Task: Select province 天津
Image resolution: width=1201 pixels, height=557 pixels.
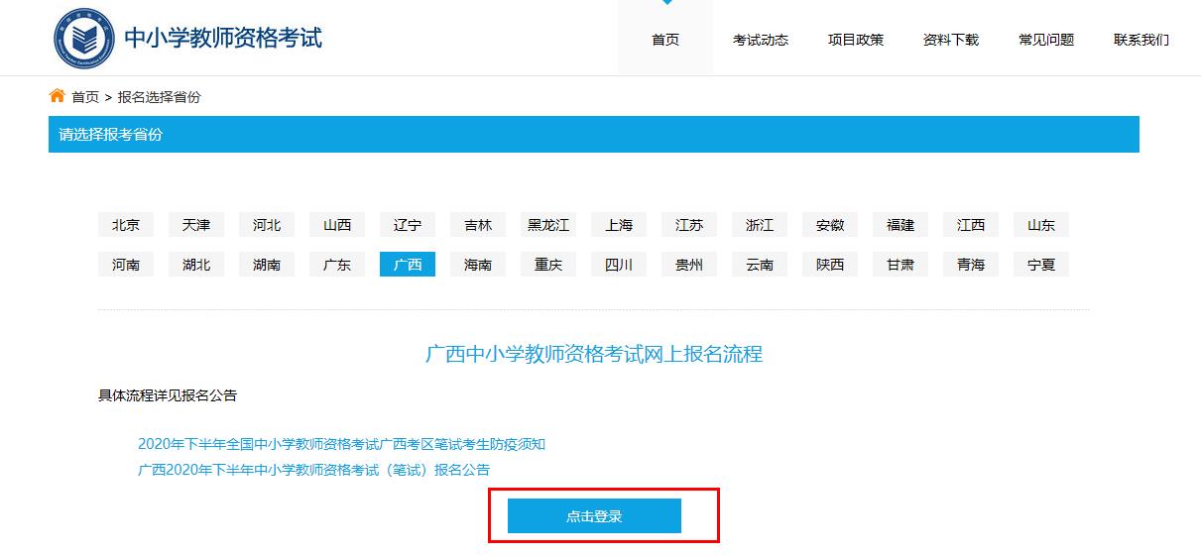Action: pyautogui.click(x=196, y=225)
